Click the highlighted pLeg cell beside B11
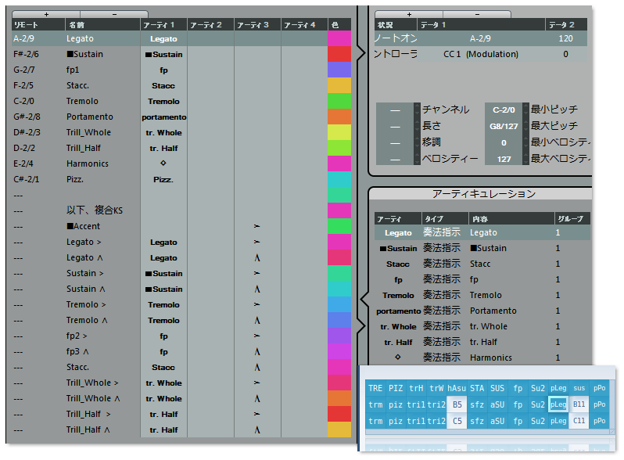The image size is (624, 460). pyautogui.click(x=558, y=404)
